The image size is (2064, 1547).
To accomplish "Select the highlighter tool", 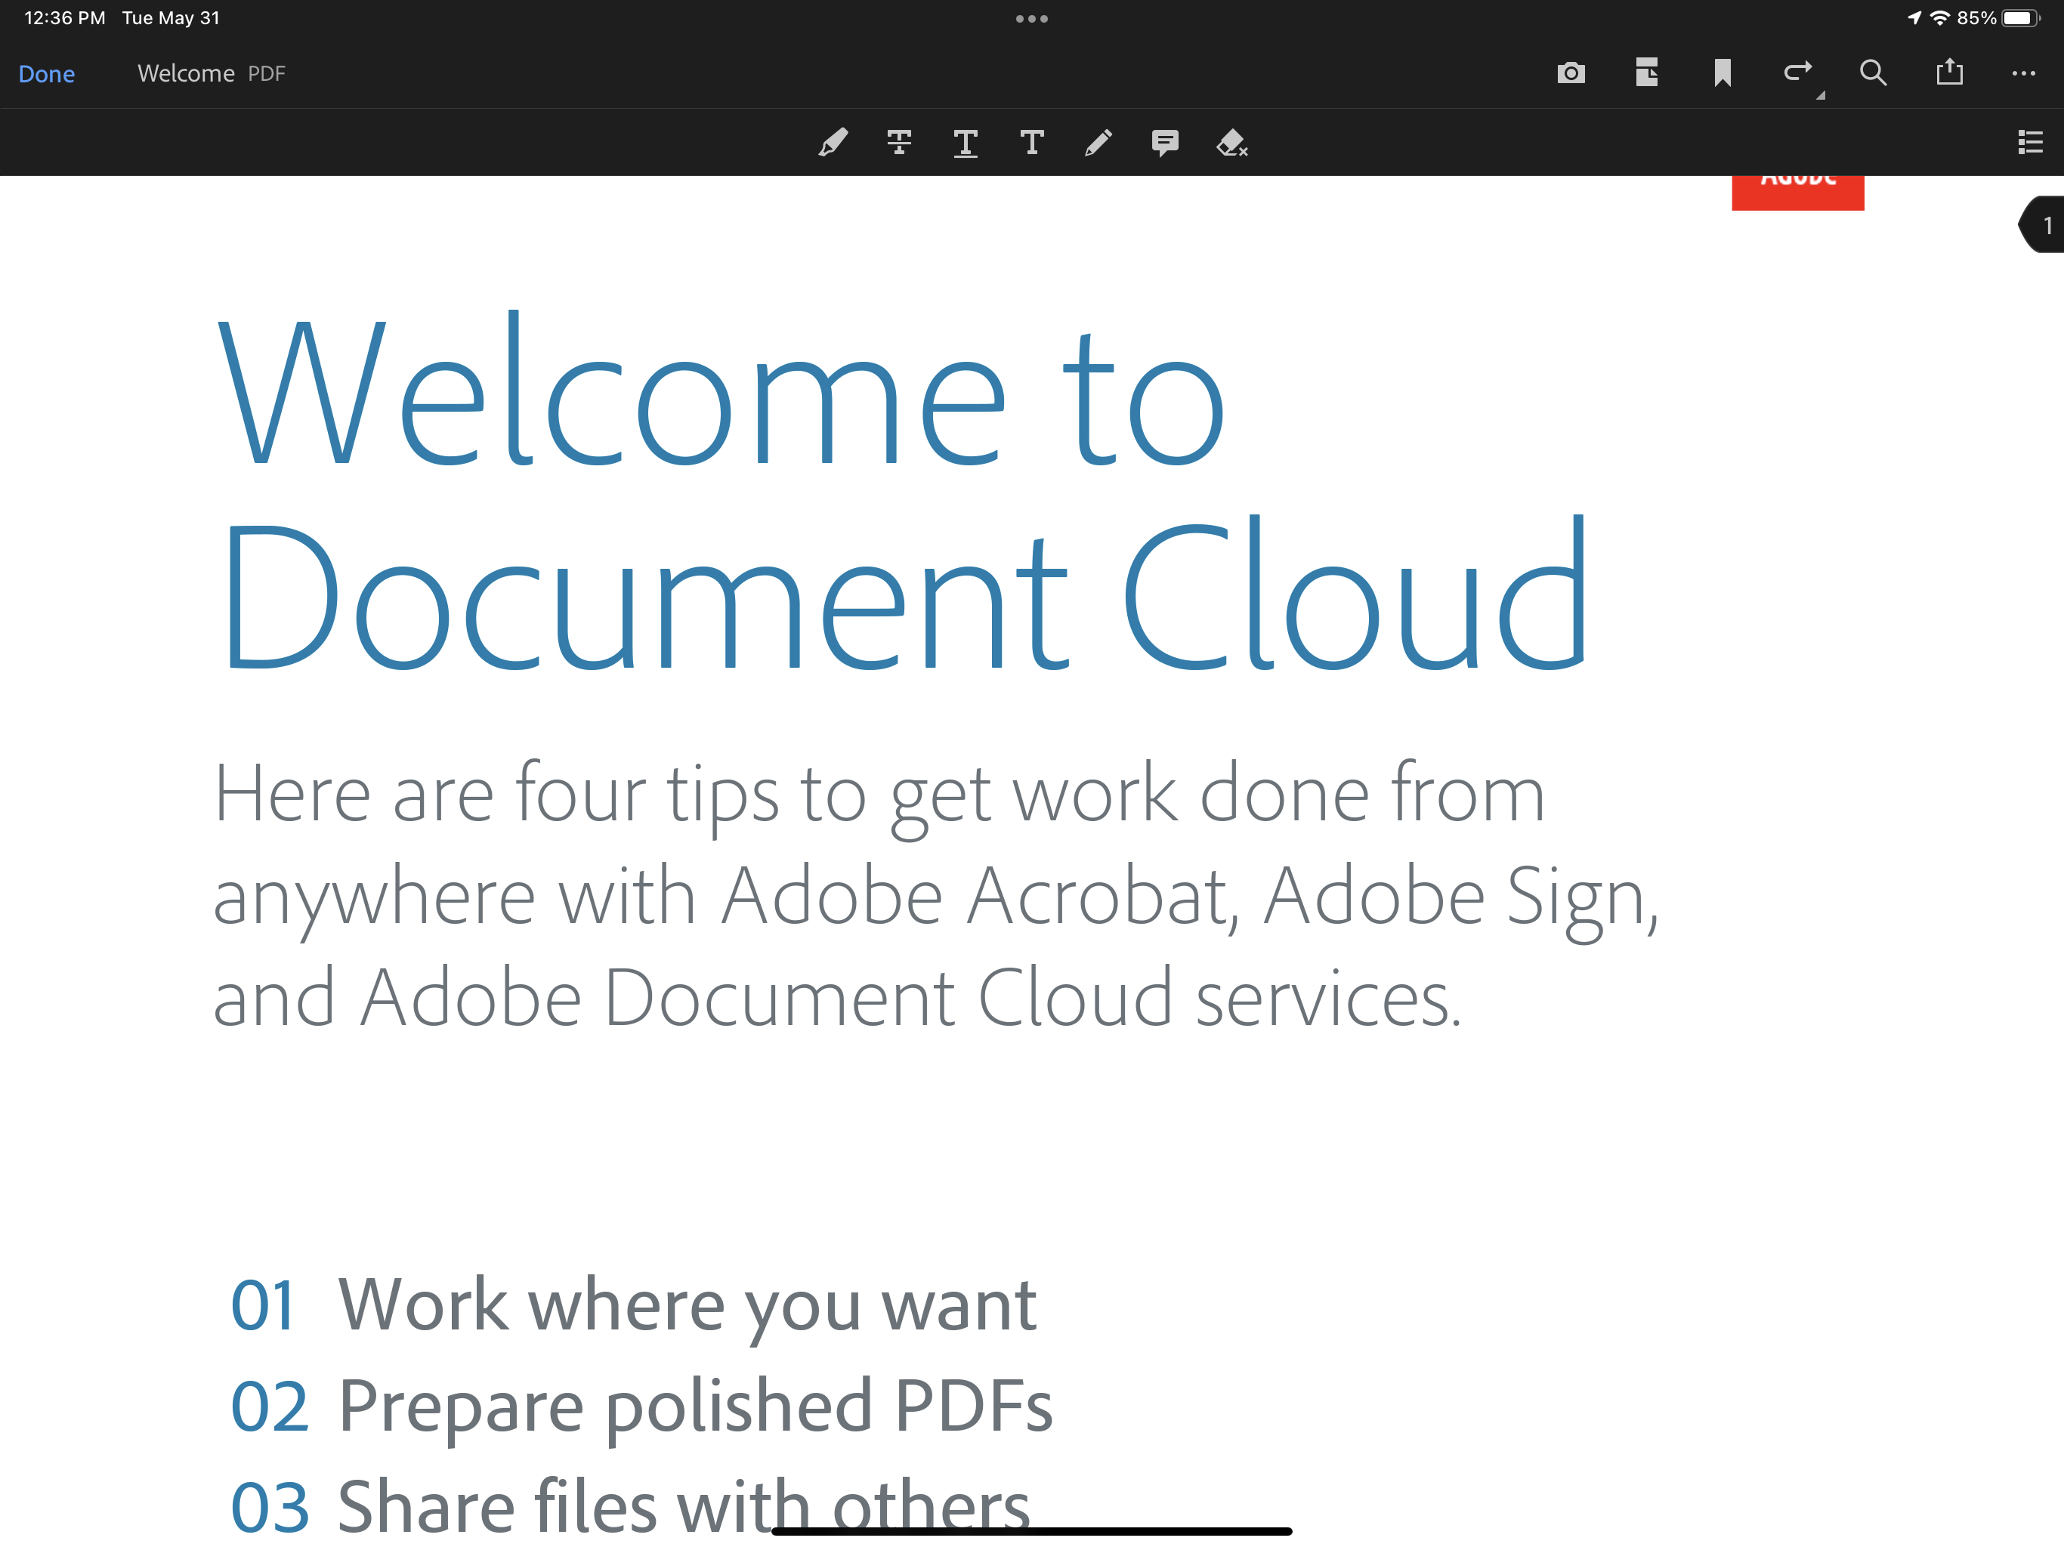I will click(x=833, y=143).
